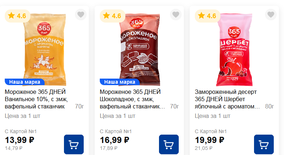This screenshot has height=155, width=284.
Task: Open chocolate ice cream product image
Action: (x=140, y=49)
